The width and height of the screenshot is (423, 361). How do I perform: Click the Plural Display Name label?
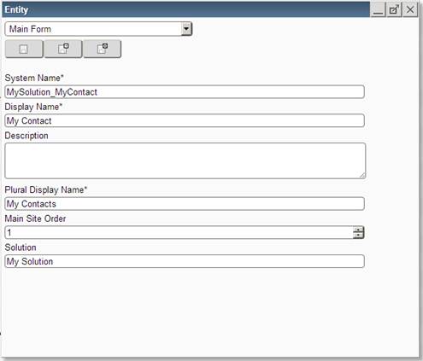pos(46,189)
